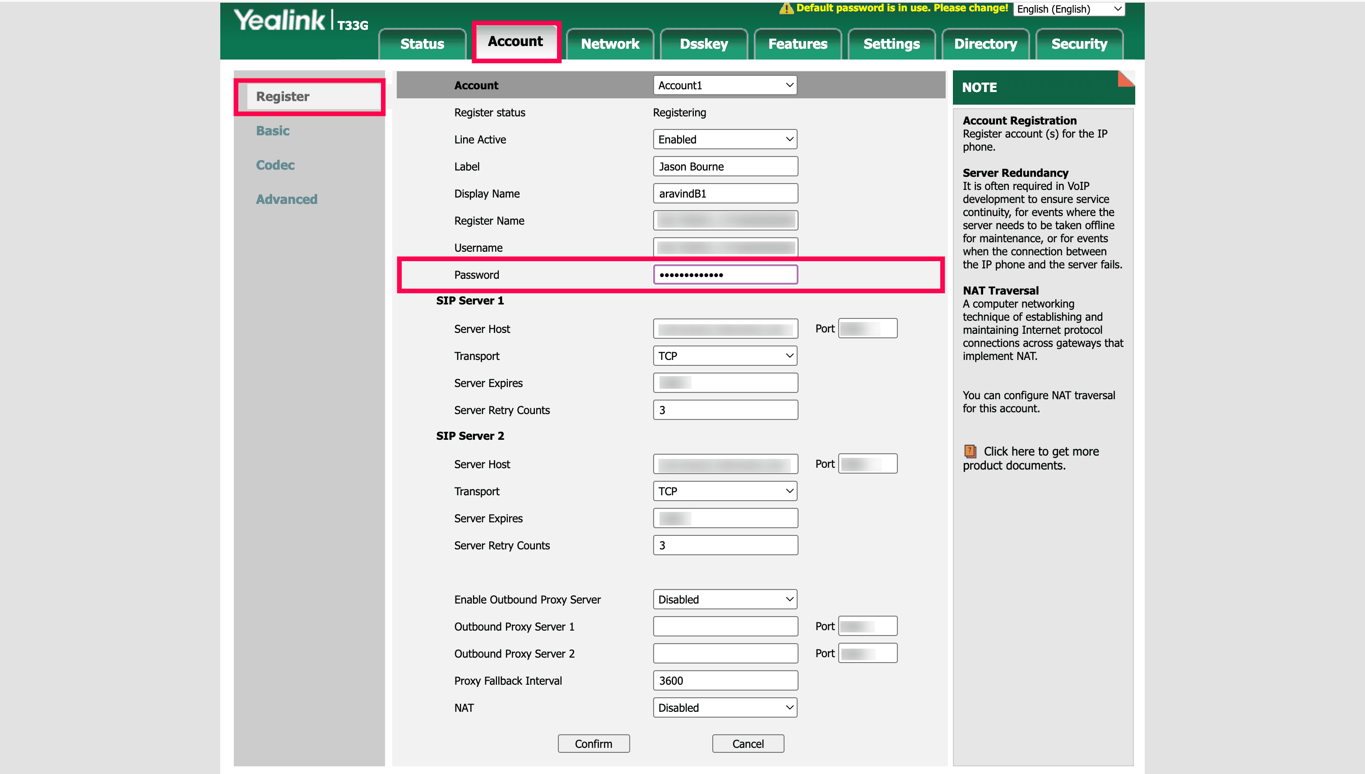Open Advanced in the sidebar

click(286, 199)
